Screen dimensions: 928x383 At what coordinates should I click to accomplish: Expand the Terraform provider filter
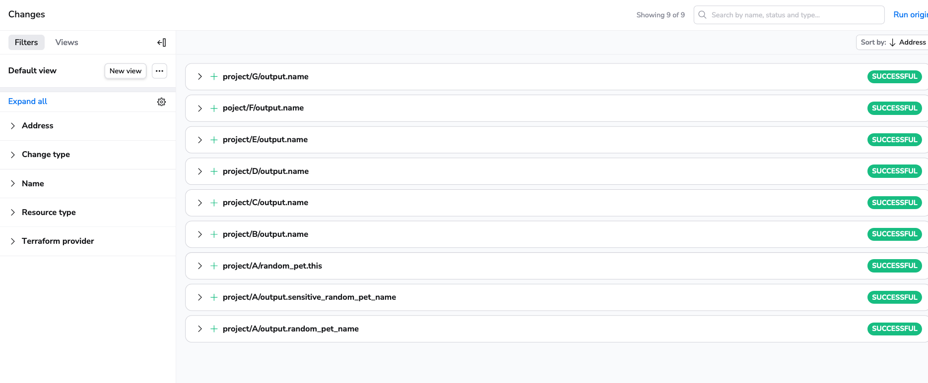13,241
